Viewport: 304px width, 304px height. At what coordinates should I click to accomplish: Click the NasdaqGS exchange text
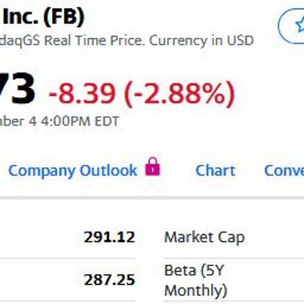(20, 41)
